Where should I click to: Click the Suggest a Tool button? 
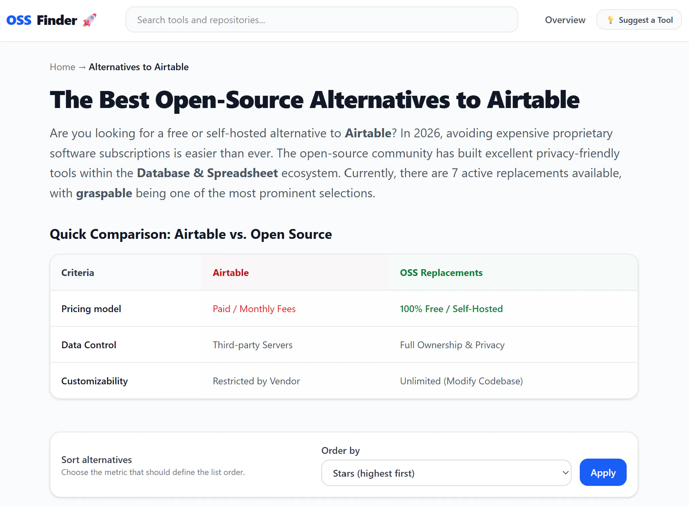(x=639, y=20)
